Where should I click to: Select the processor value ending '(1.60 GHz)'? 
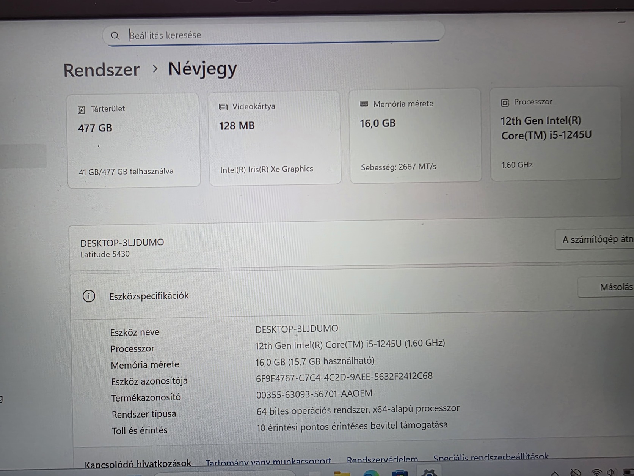tap(350, 344)
